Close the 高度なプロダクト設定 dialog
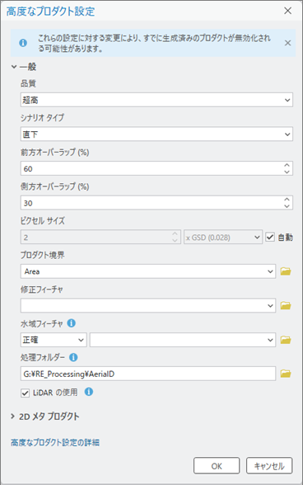The height and width of the screenshot is (485, 303). [287, 11]
